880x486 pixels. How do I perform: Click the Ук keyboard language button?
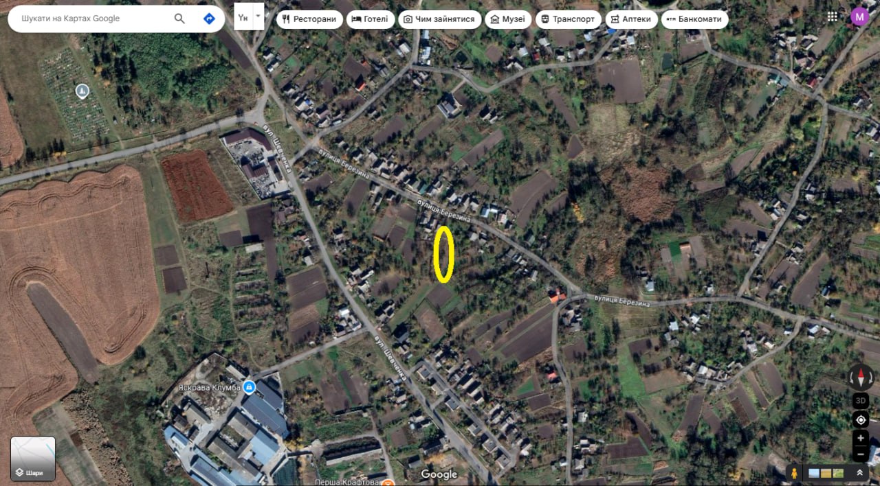(x=243, y=16)
